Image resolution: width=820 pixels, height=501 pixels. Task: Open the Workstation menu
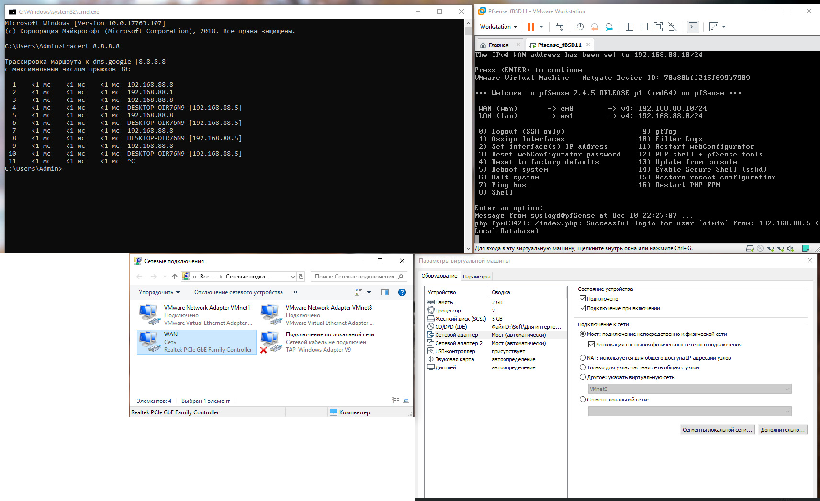(498, 27)
